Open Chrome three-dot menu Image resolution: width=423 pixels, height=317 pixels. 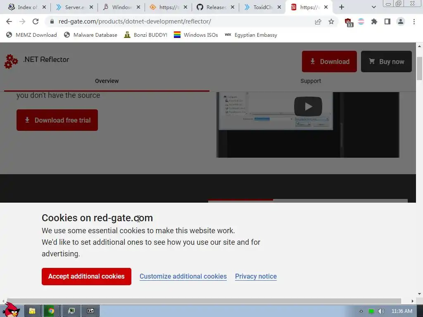point(414,21)
